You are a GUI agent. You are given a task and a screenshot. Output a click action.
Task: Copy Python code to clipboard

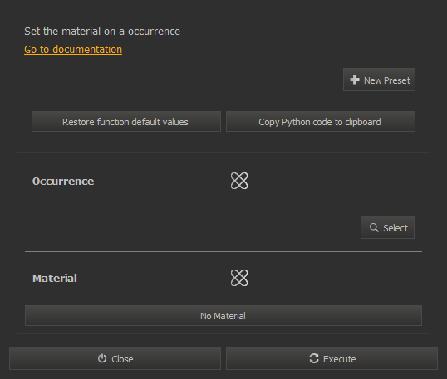321,122
